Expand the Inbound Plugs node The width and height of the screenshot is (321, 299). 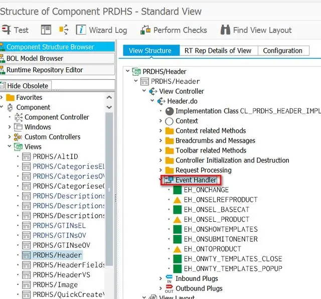(160, 278)
